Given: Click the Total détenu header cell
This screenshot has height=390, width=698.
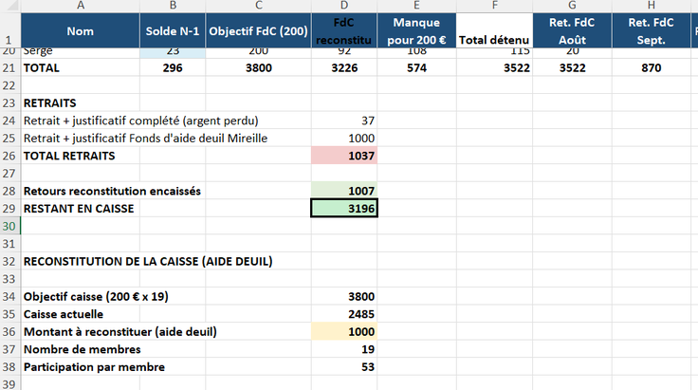Looking at the screenshot, I should point(494,30).
